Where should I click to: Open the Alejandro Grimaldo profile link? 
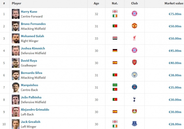point(35,110)
